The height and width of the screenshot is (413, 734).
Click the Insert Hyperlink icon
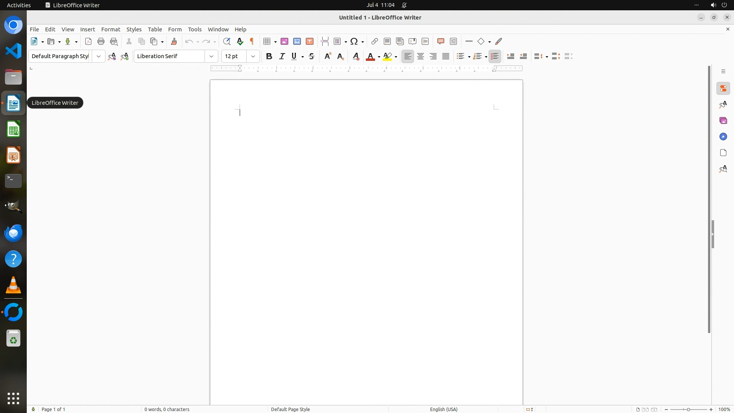point(375,41)
